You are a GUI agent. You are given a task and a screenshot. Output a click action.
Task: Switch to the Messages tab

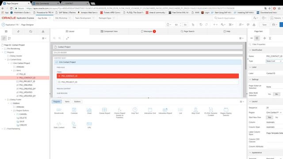(148, 31)
